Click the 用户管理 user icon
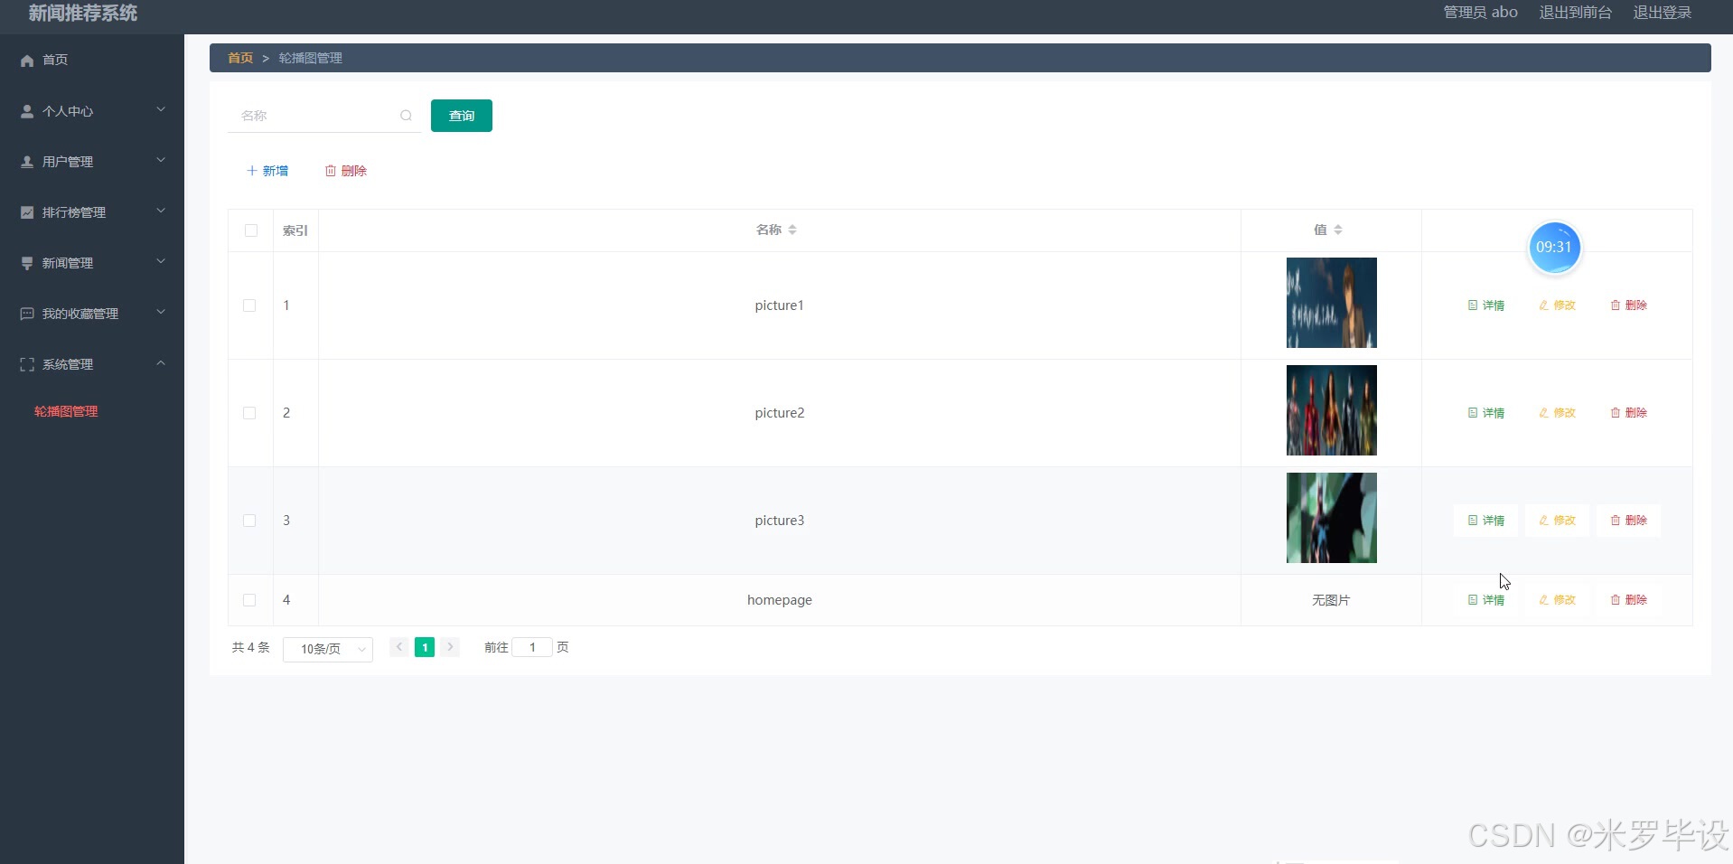Viewport: 1733px width, 864px height. [x=27, y=162]
